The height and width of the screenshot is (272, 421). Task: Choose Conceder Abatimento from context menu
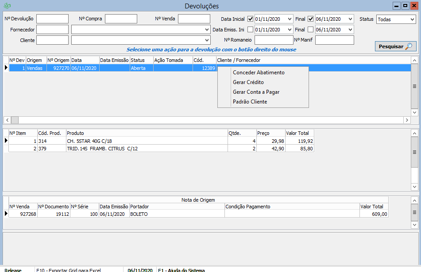tap(259, 73)
